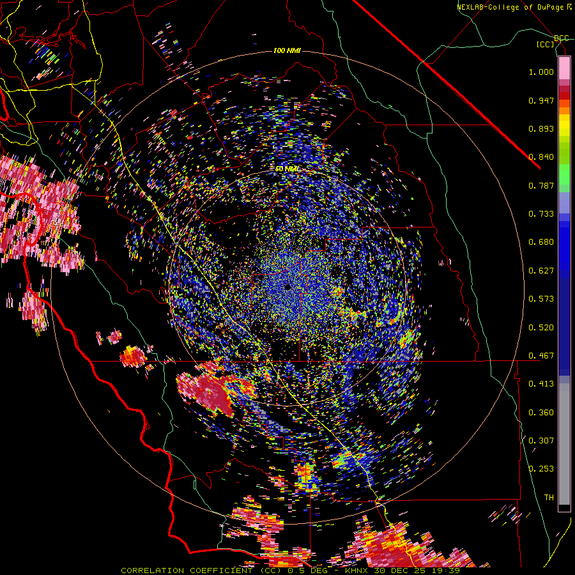Click the 100 NMI range ring label

(287, 50)
